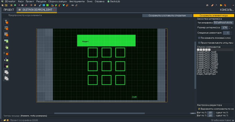
Task: Open the КОНСОЛЬ tab
Action: 227,10
